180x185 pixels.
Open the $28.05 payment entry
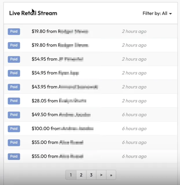pyautogui.click(x=59, y=101)
